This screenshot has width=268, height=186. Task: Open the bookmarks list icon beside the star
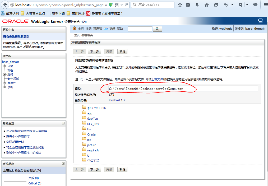(x=188, y=5)
